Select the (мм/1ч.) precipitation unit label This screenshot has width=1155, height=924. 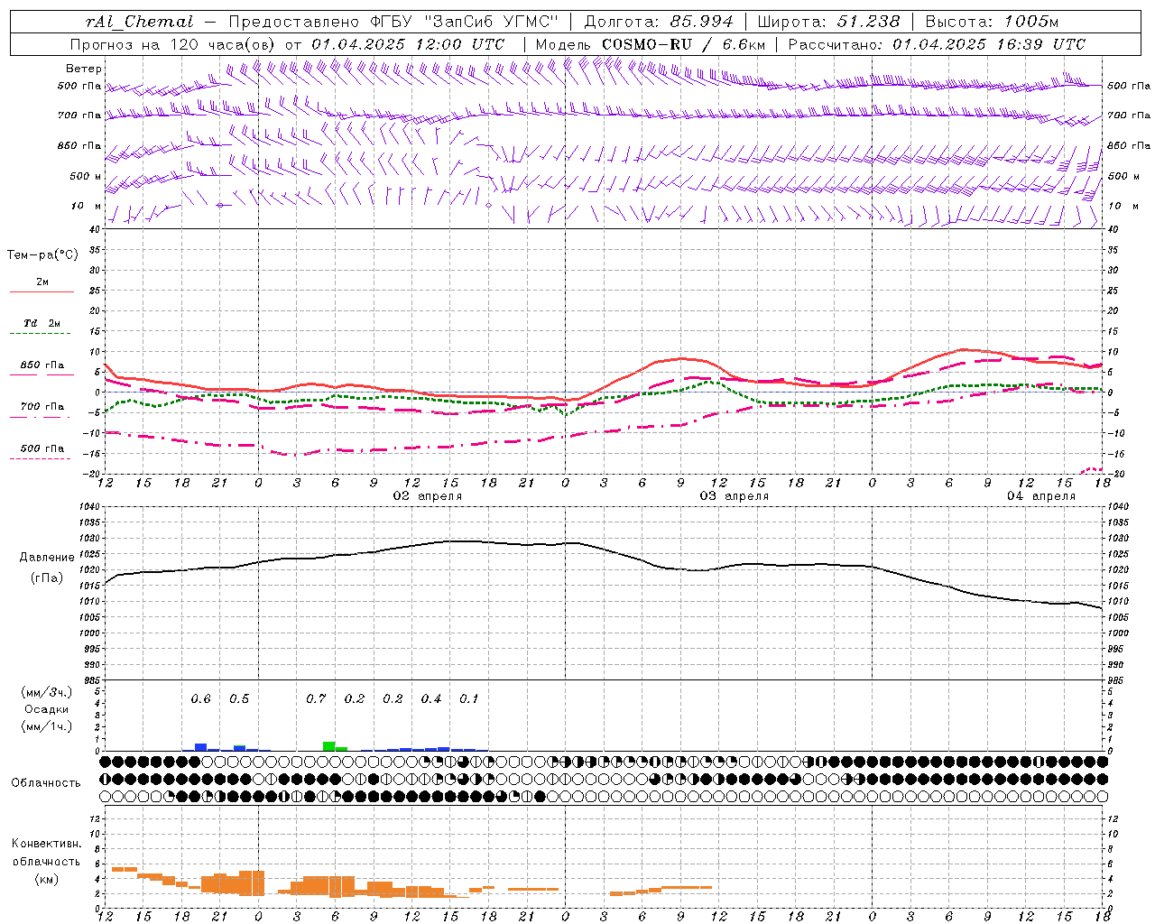pyautogui.click(x=47, y=726)
